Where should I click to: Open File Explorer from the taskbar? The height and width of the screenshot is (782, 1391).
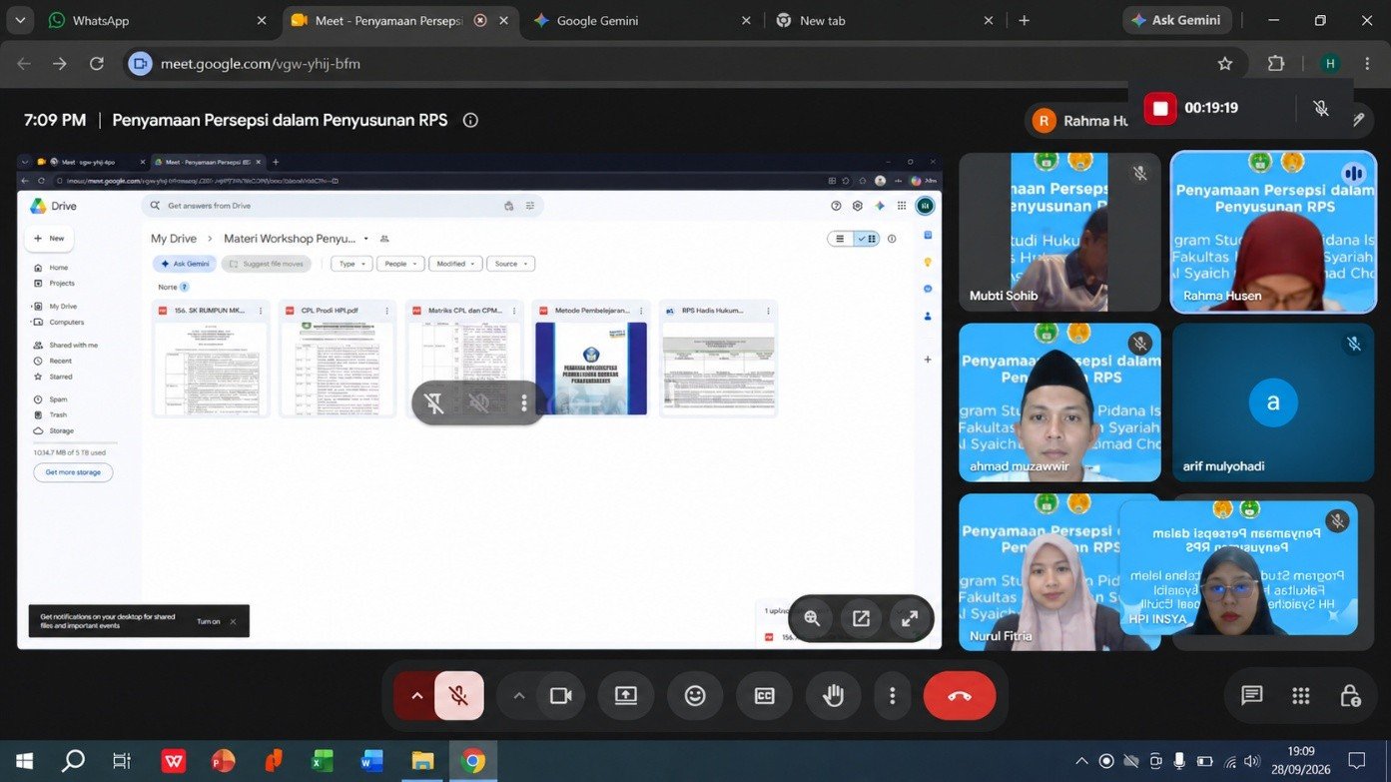pos(423,761)
